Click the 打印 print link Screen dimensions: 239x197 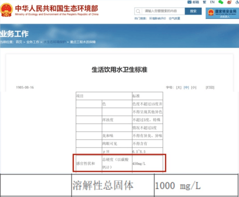point(210,87)
